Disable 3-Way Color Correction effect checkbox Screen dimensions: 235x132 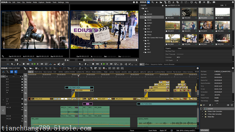click(202, 114)
